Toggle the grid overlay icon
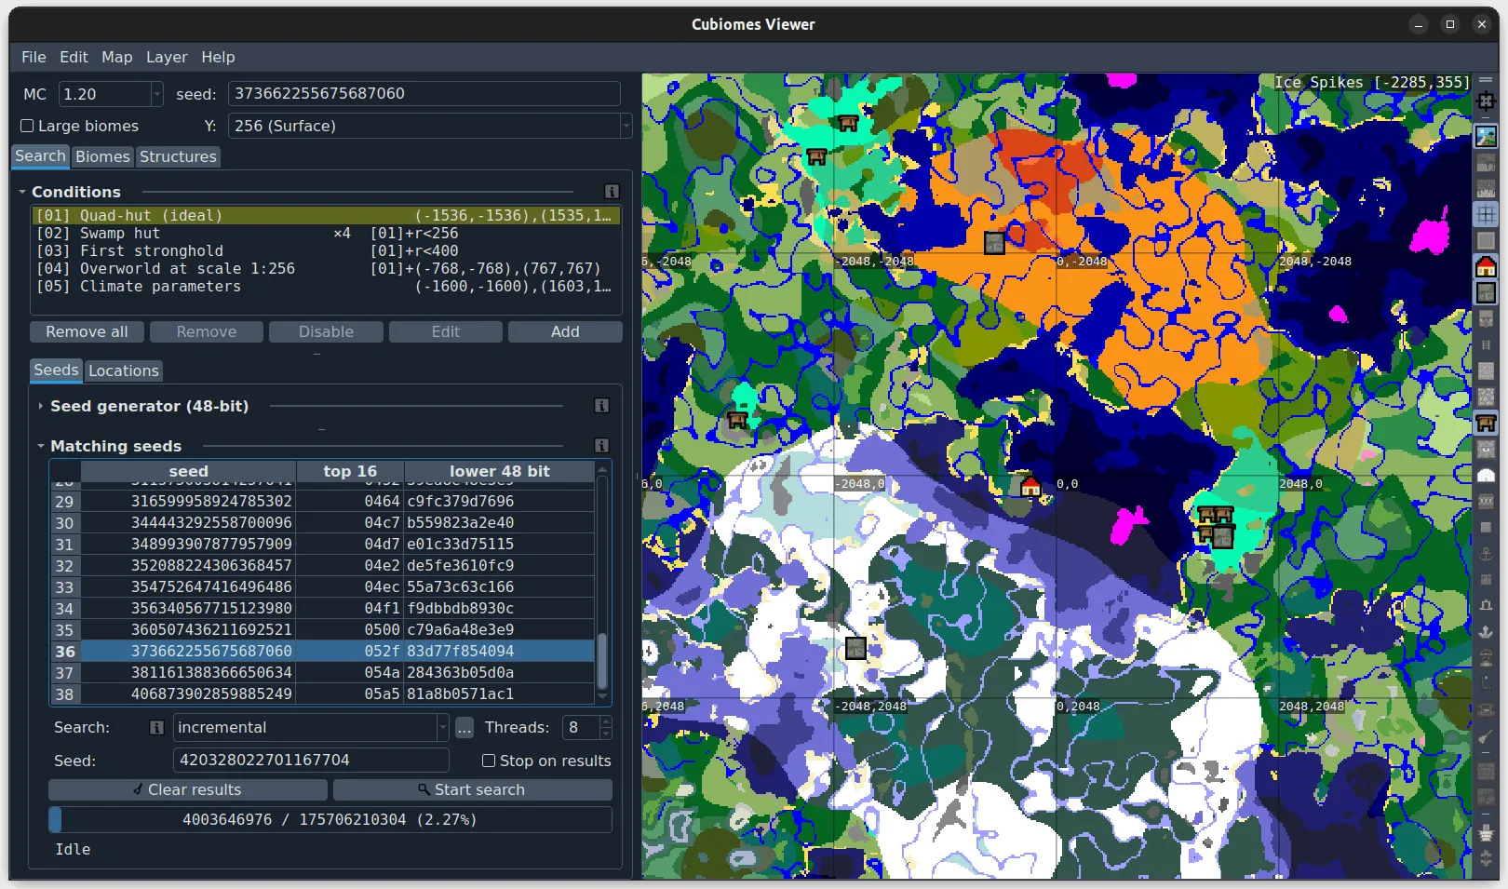The width and height of the screenshot is (1508, 889). (1486, 214)
